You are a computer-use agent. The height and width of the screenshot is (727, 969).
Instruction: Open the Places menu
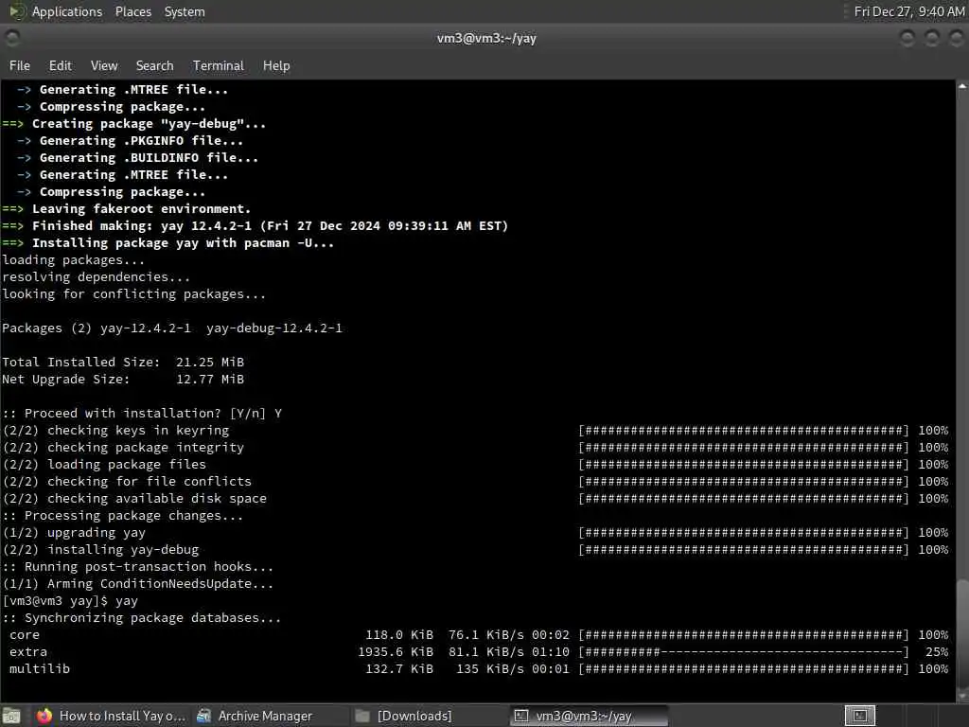click(132, 11)
